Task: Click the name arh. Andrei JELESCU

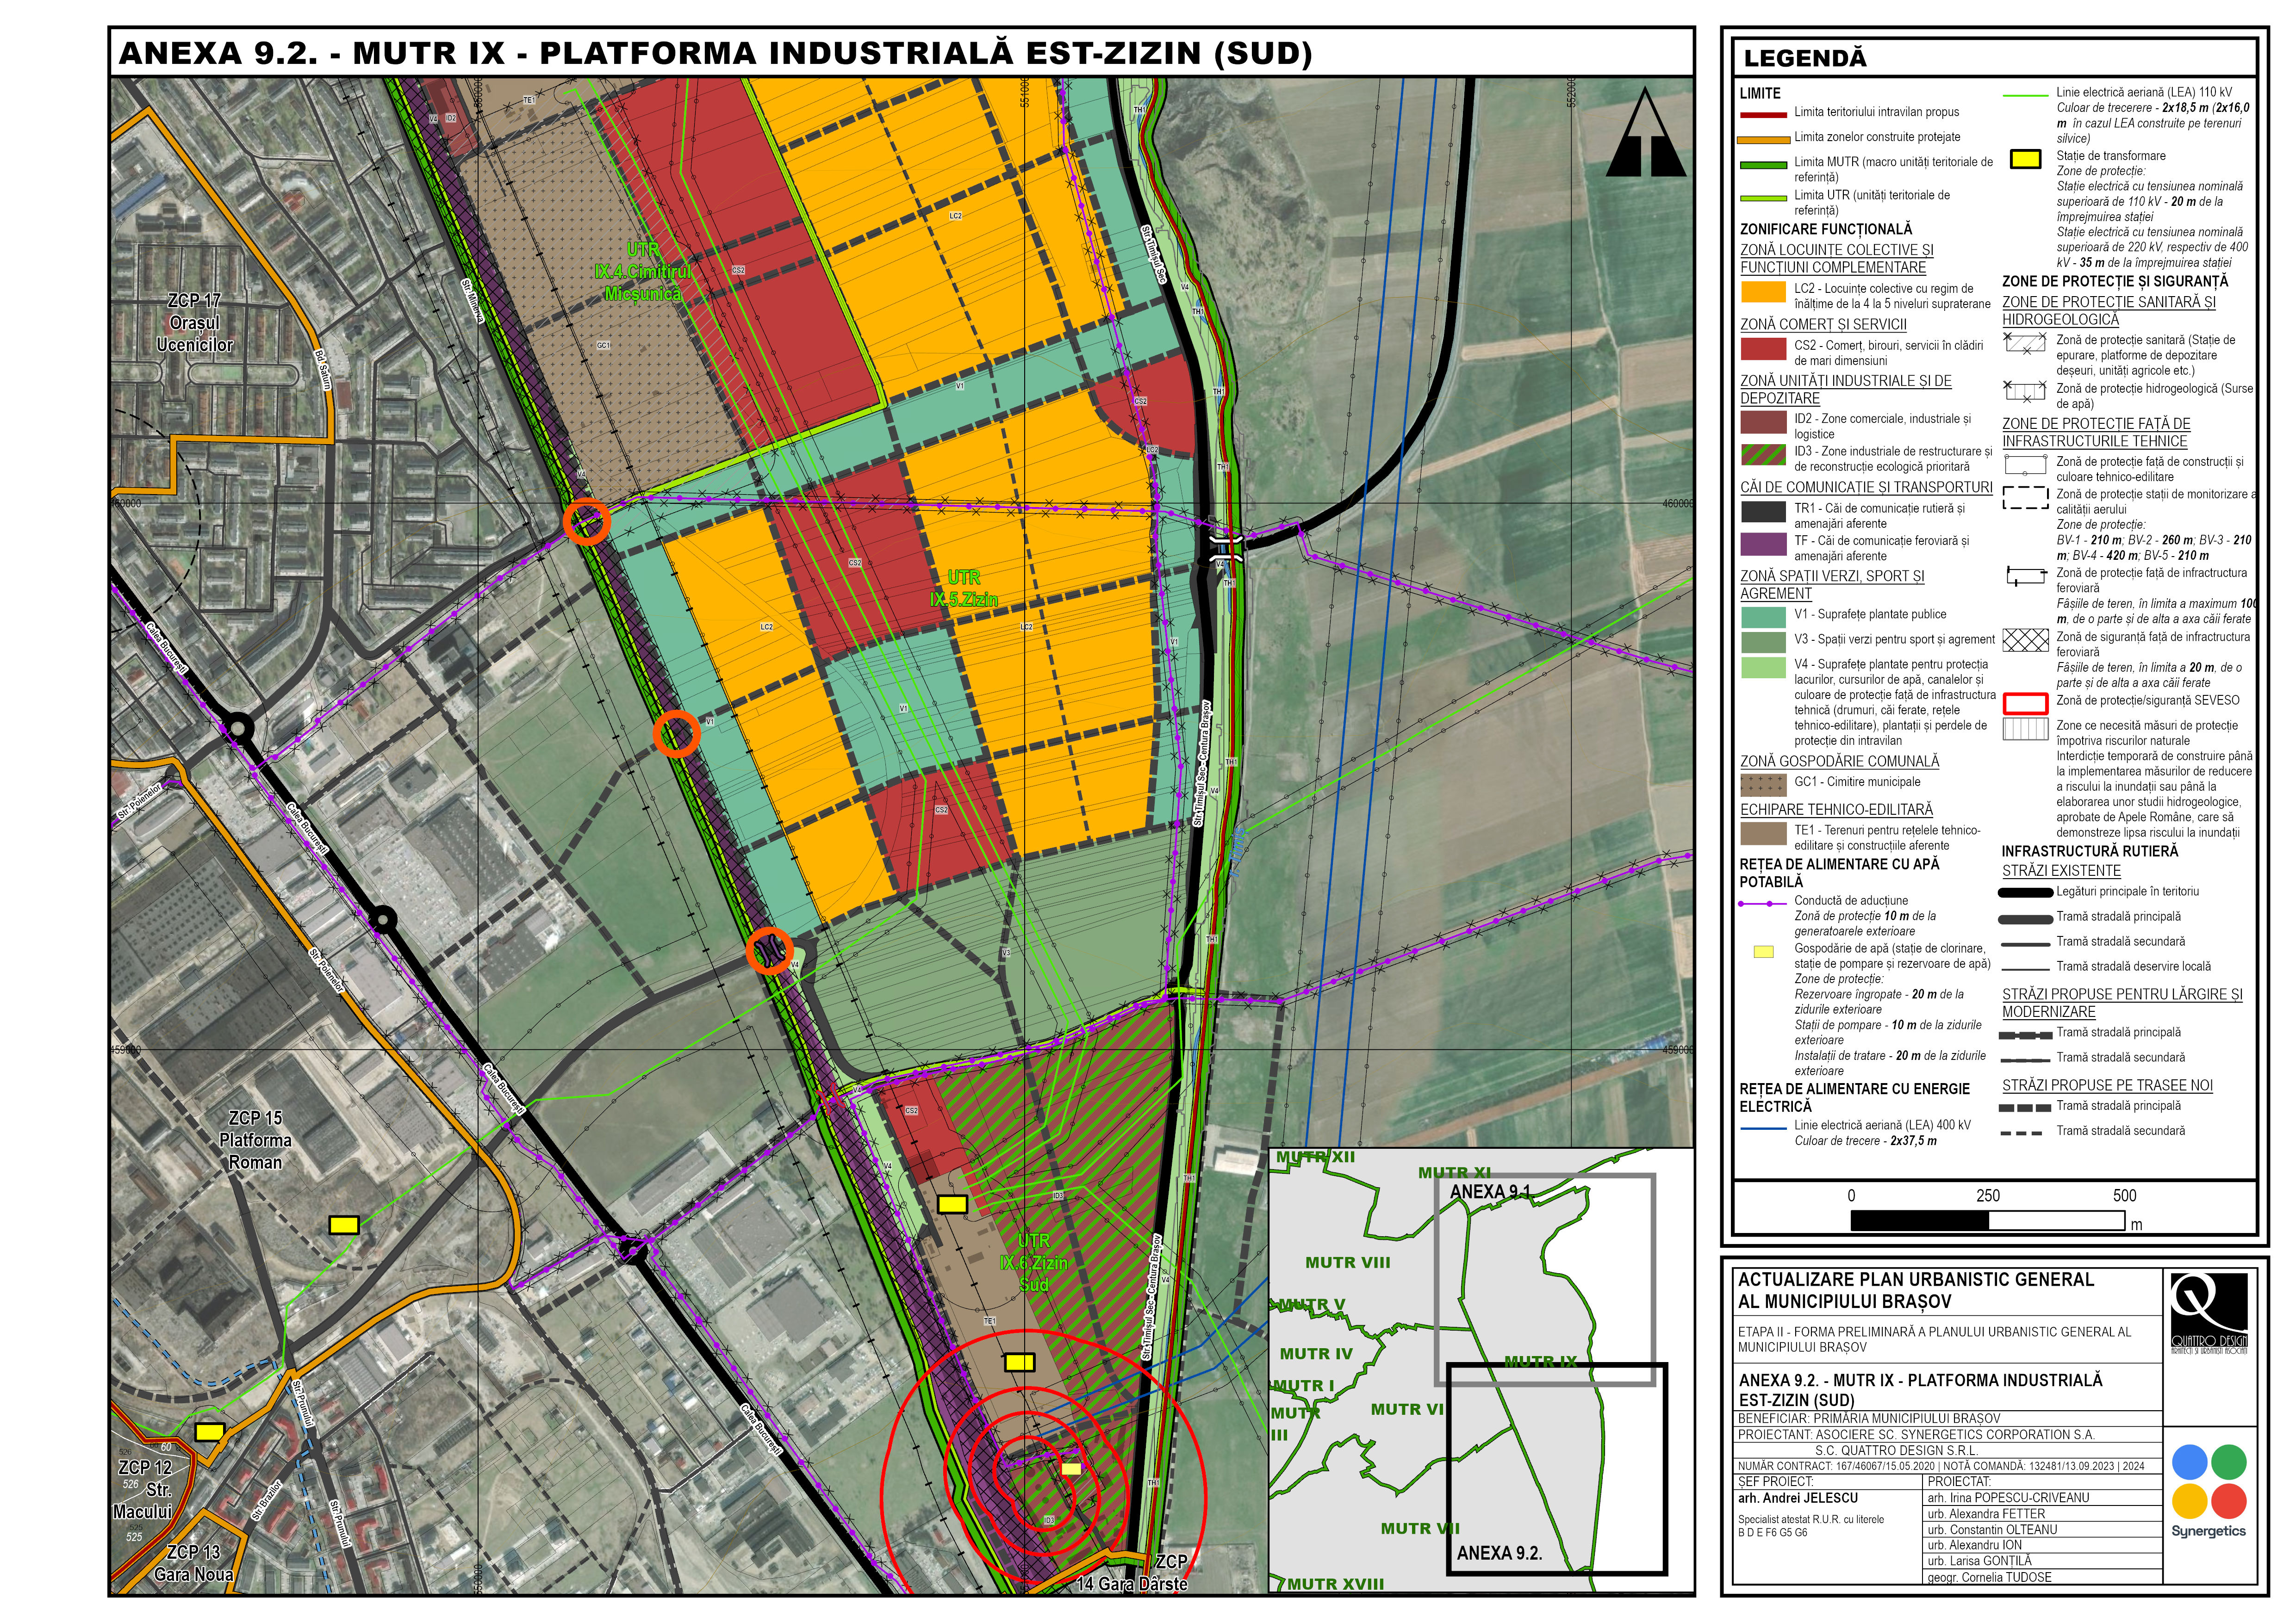Action: click(x=1797, y=1498)
